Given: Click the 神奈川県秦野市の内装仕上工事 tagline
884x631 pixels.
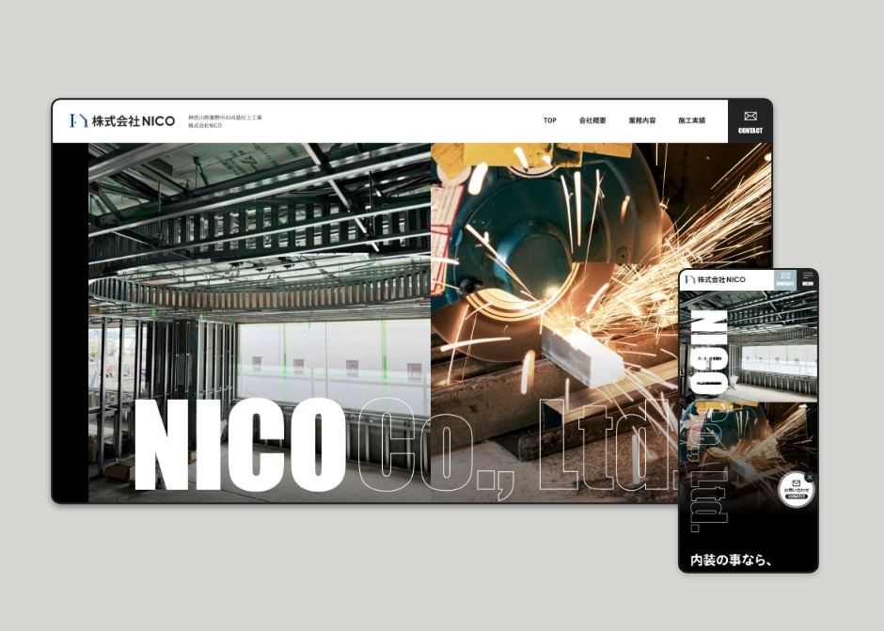Looking at the screenshot, I should click(225, 118).
